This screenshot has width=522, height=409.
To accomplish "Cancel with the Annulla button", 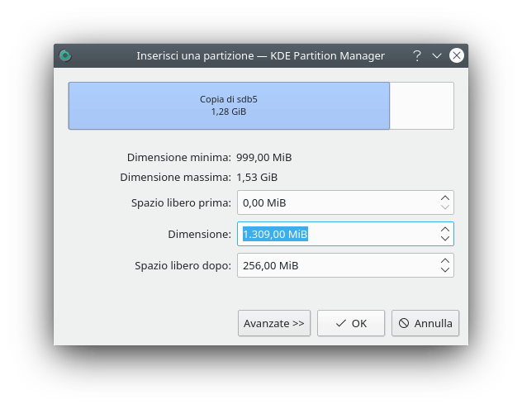I will click(425, 323).
